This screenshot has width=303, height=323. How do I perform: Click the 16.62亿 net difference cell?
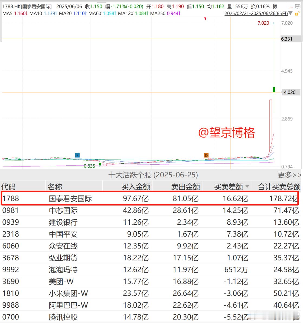point(235,198)
